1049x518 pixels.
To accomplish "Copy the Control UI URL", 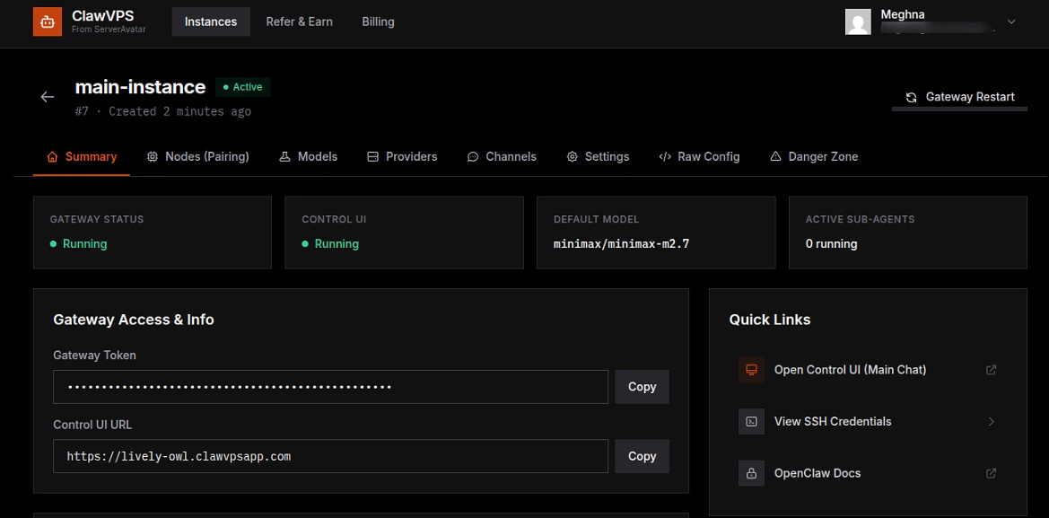I will pos(643,456).
